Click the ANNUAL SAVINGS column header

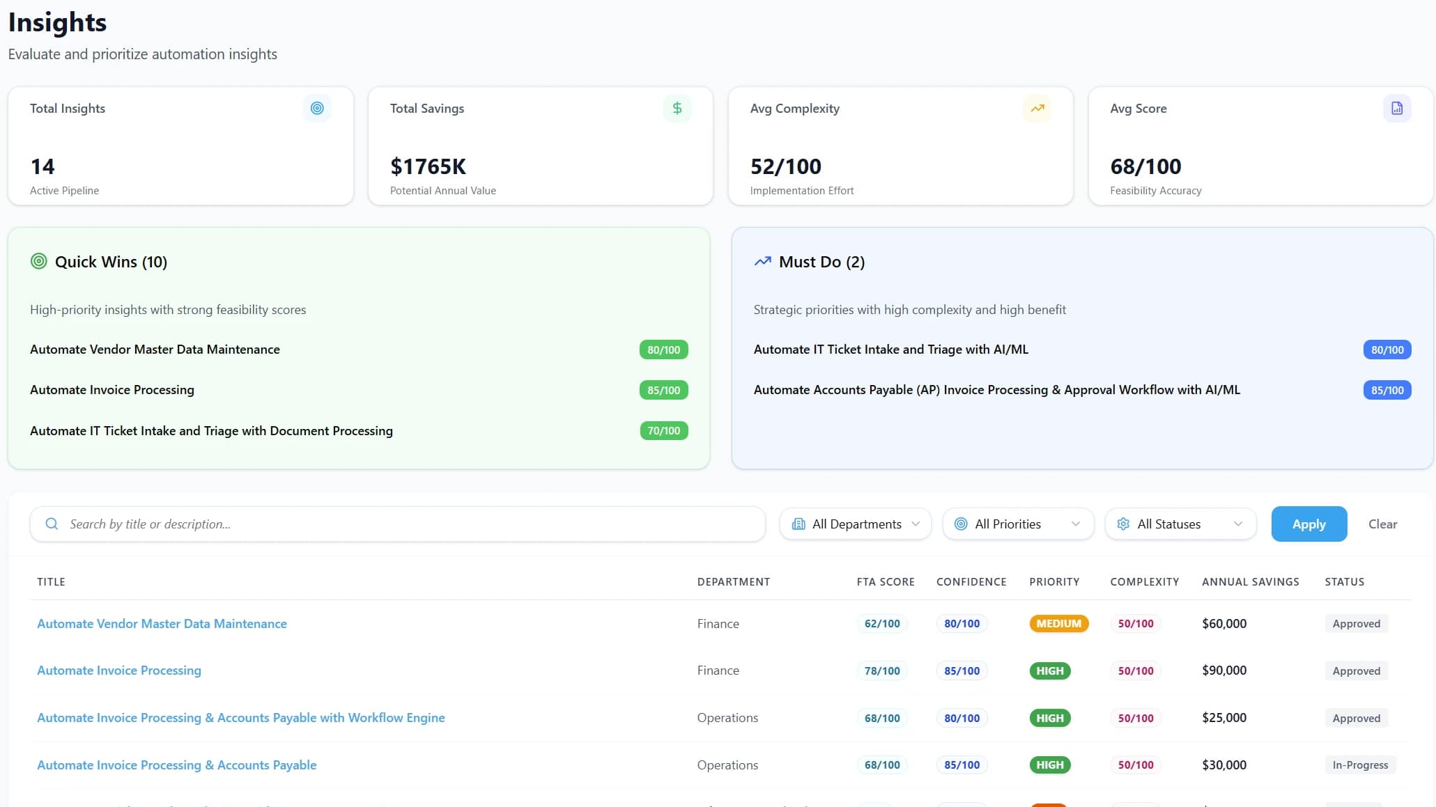(x=1250, y=582)
